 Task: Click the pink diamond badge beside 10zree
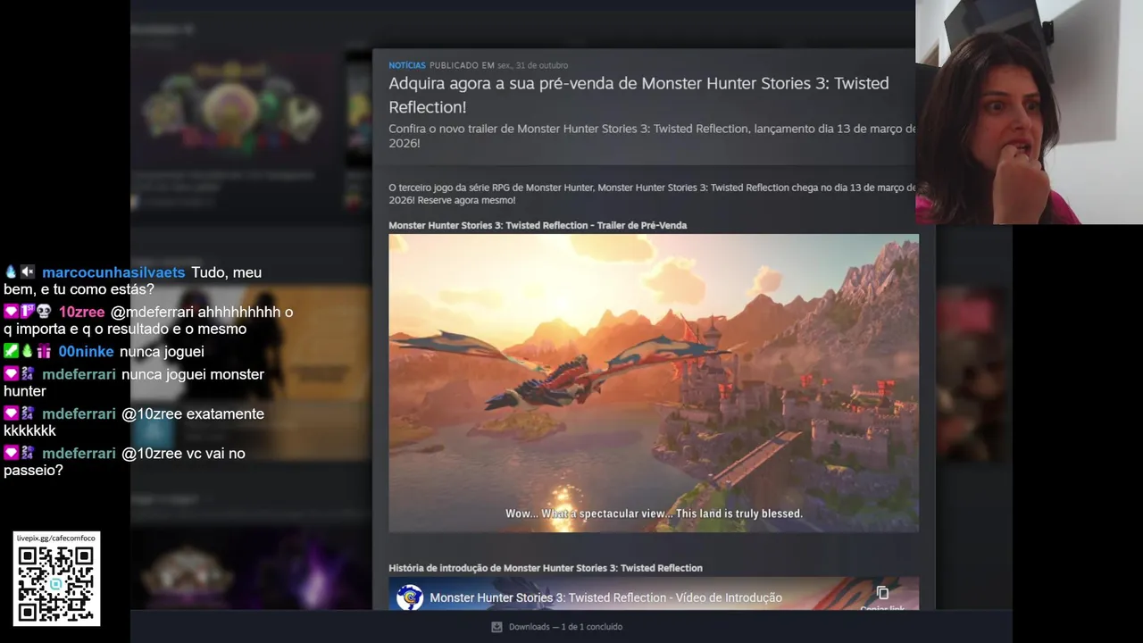coord(11,312)
